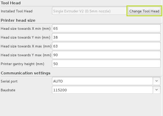Expand the Serial port dropdown arrow
Image resolution: width=163 pixels, height=116 pixels.
point(157,81)
